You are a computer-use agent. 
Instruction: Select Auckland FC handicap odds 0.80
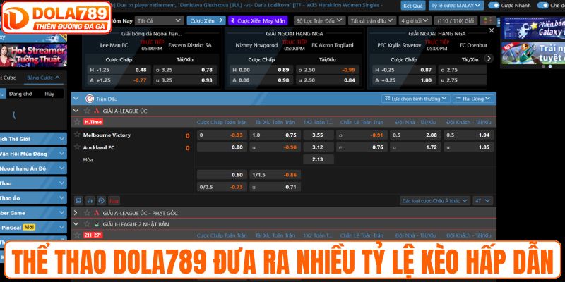[x=222, y=147]
